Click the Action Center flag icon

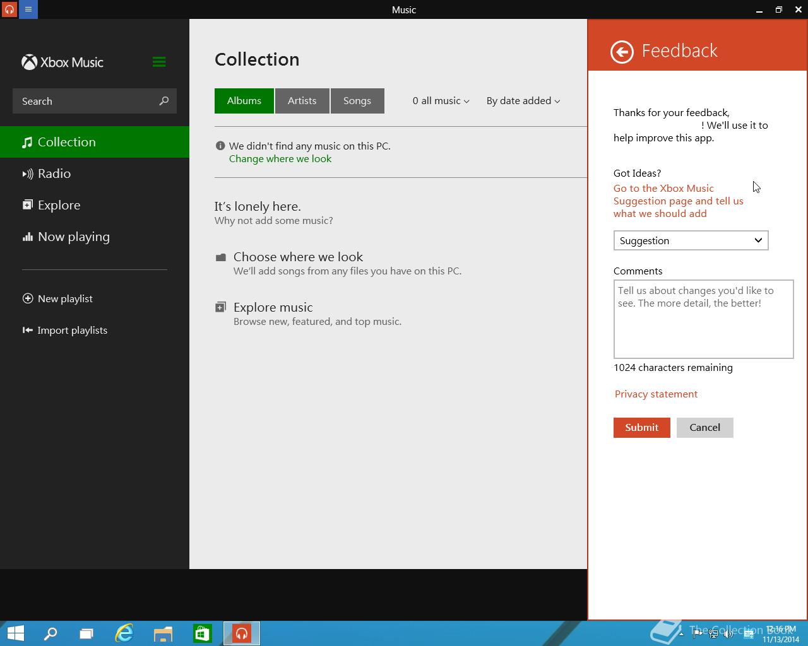coord(698,634)
